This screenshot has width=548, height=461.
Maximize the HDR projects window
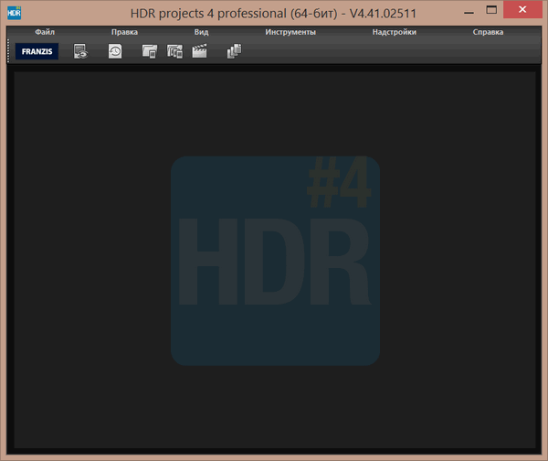(491, 10)
